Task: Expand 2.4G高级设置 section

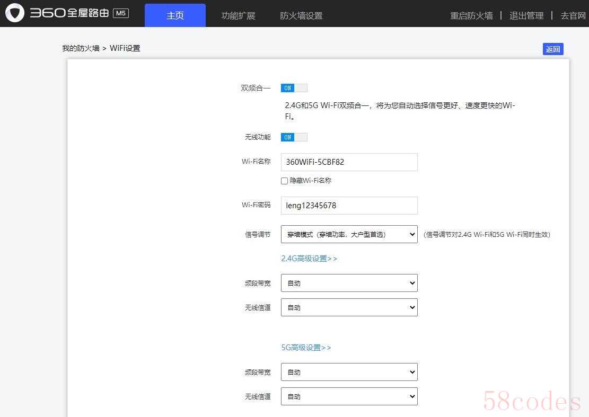Action: click(309, 259)
